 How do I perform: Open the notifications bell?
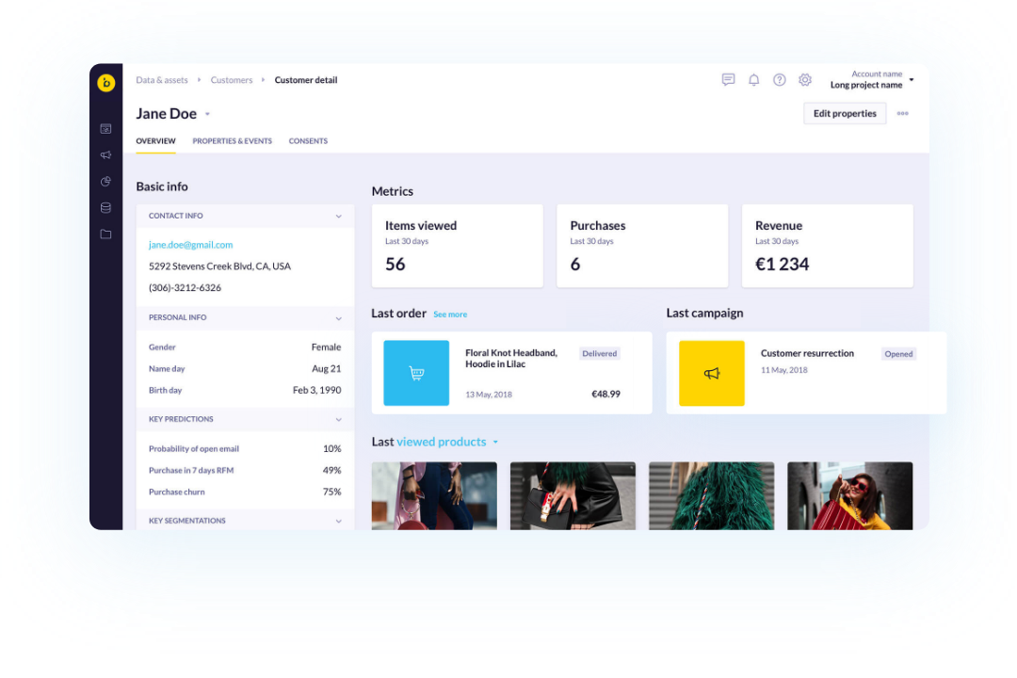point(753,80)
